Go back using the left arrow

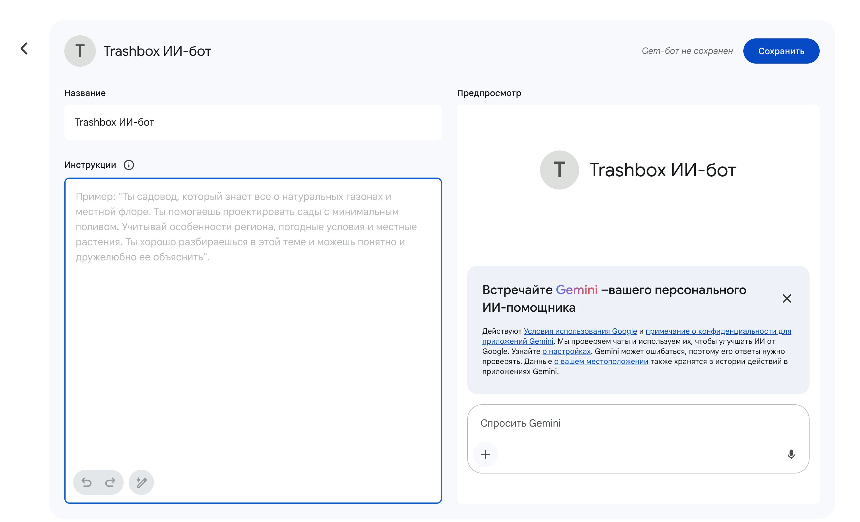pos(24,48)
